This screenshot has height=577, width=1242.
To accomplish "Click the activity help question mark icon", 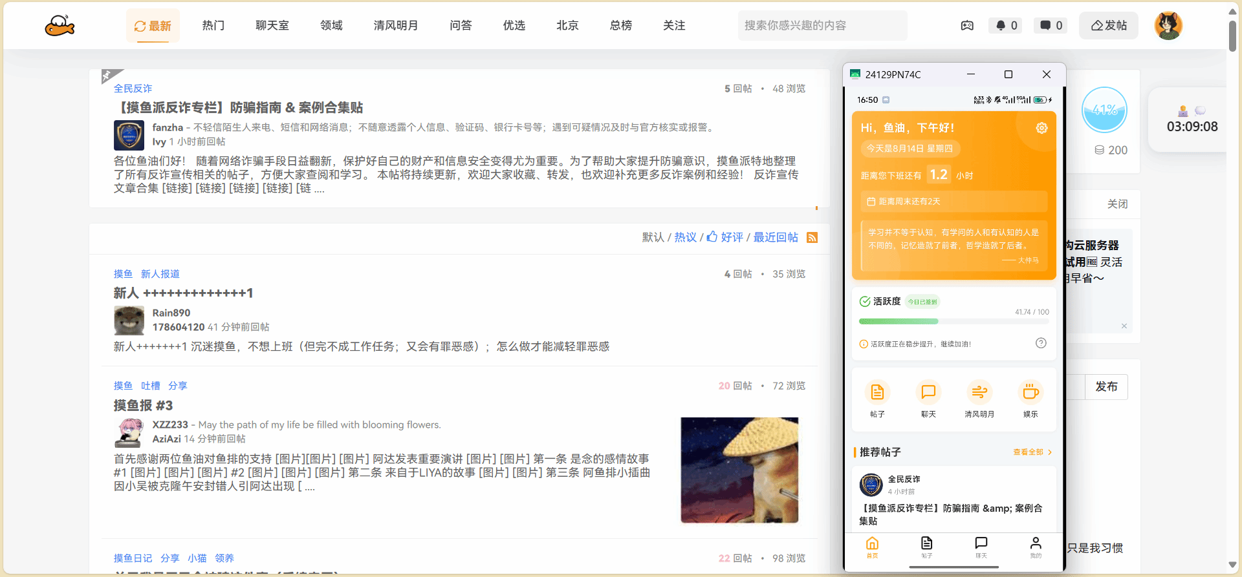I will pos(1041,343).
